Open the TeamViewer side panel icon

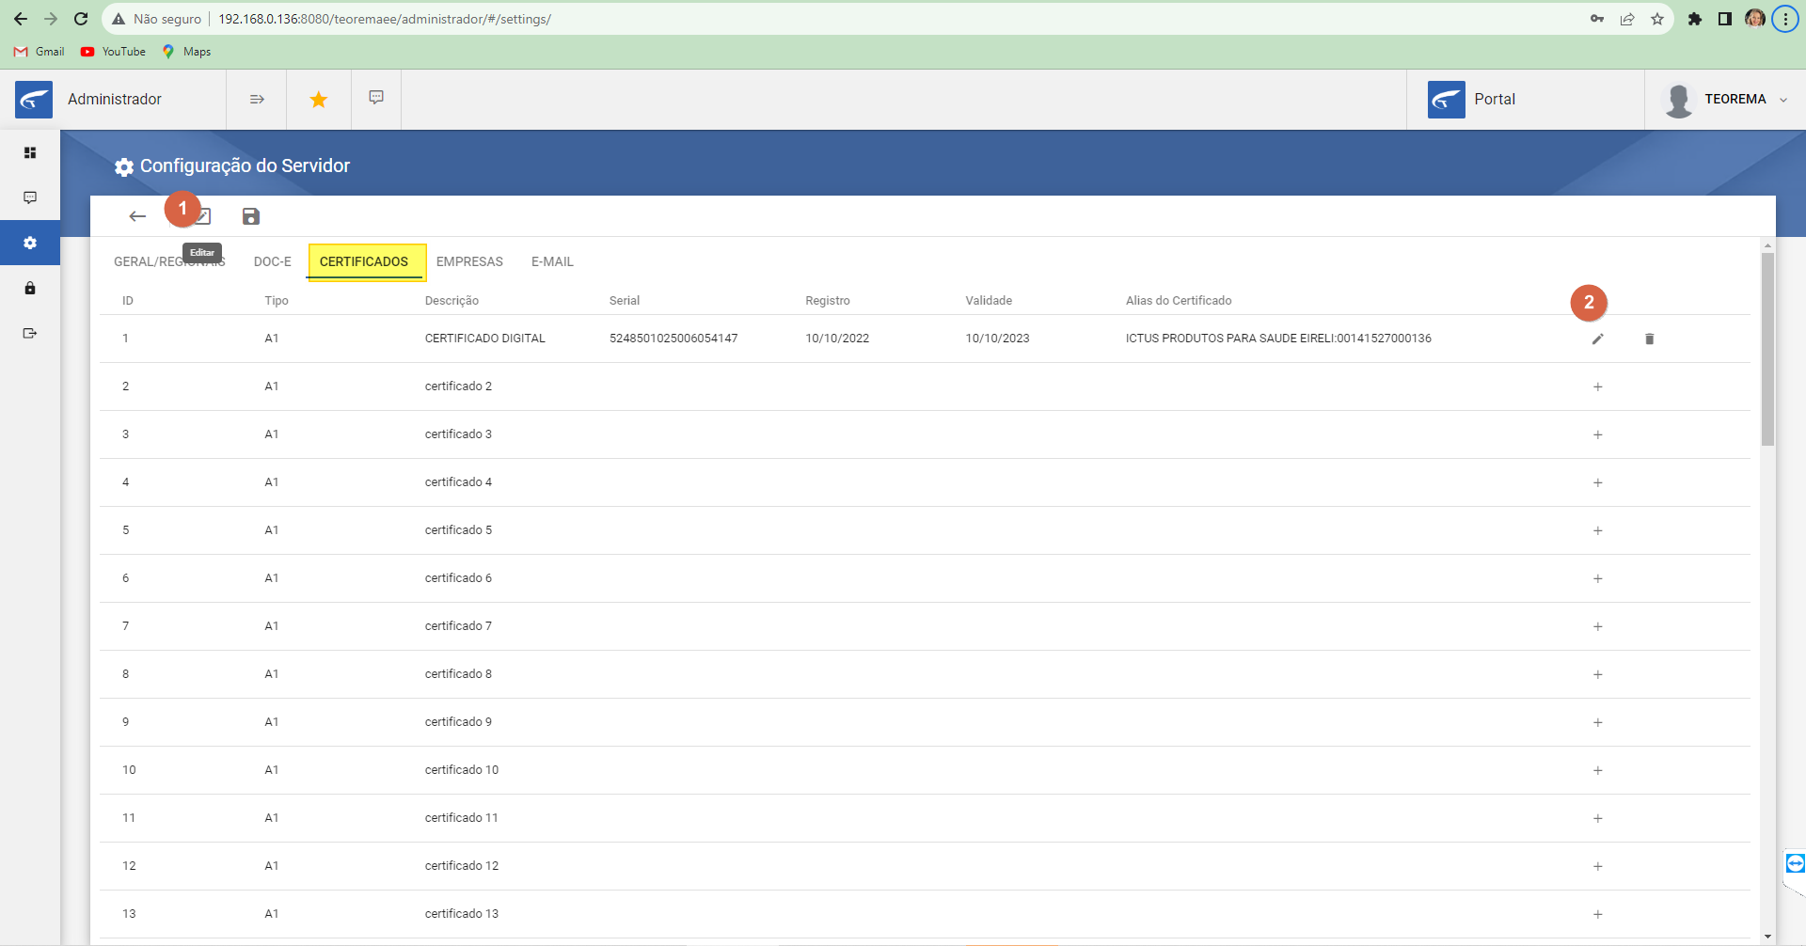(x=1795, y=863)
